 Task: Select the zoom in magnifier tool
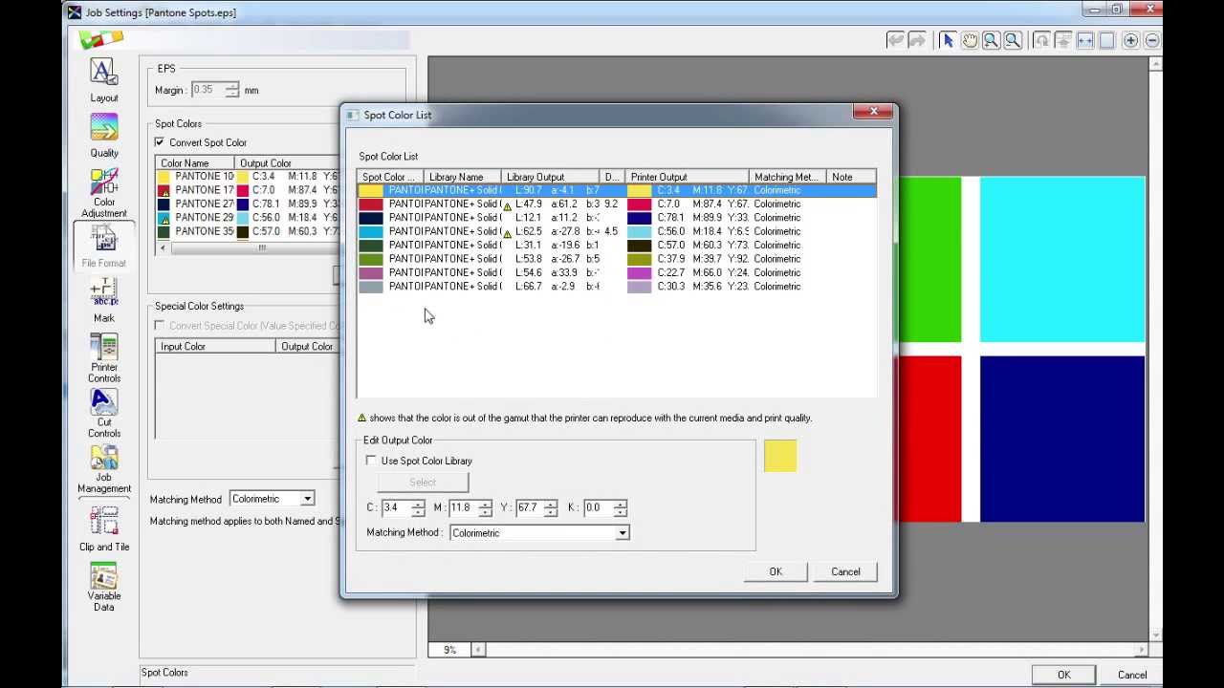pos(992,40)
